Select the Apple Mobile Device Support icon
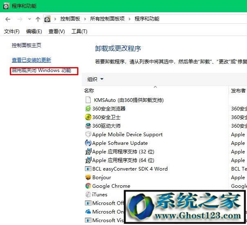Screen dimensions: 247x225 click(x=88, y=134)
